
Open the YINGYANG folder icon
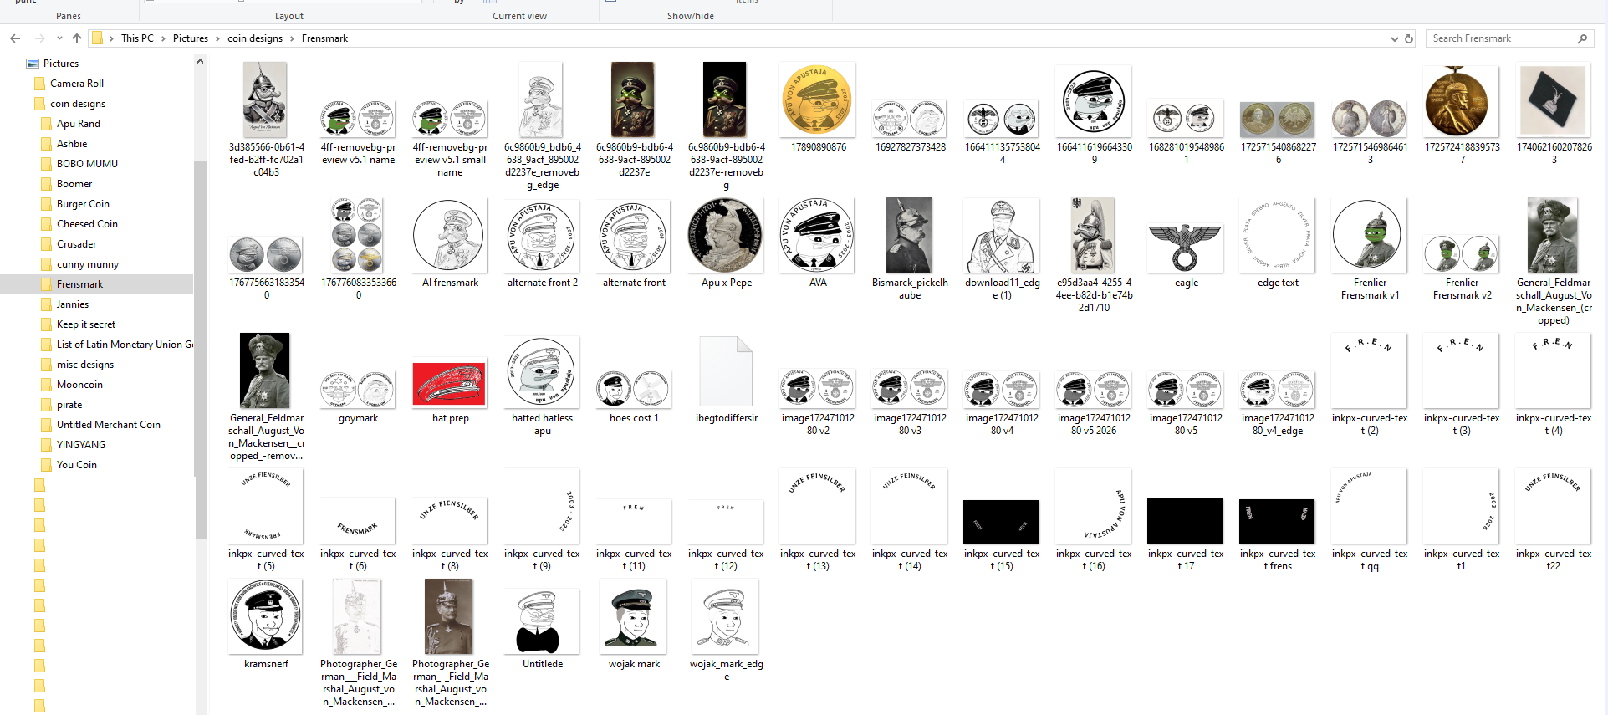[46, 445]
